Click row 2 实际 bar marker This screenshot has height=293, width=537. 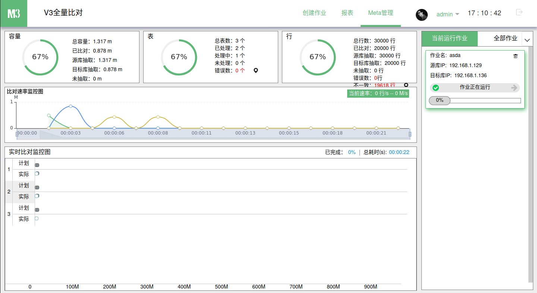[x=37, y=196]
